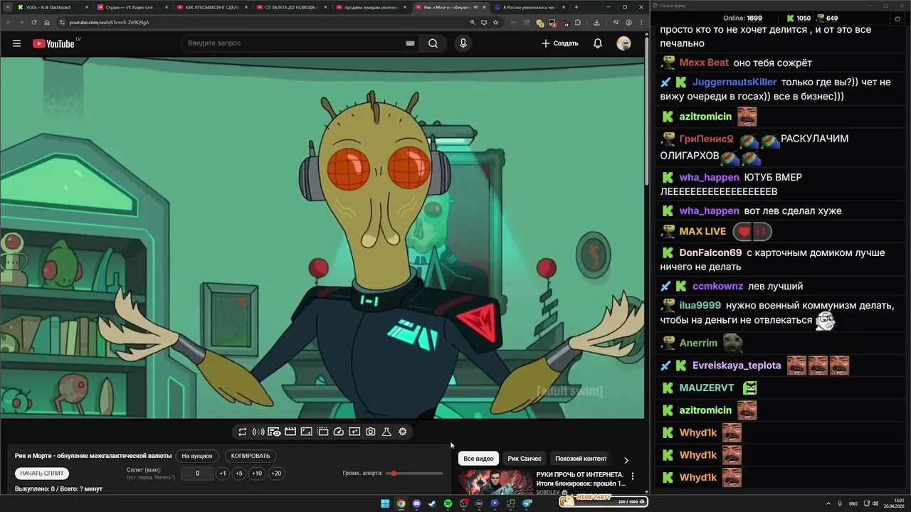Click the pop-up player icon in toolbar
Viewport: 911px width, 512px height.
click(x=354, y=432)
